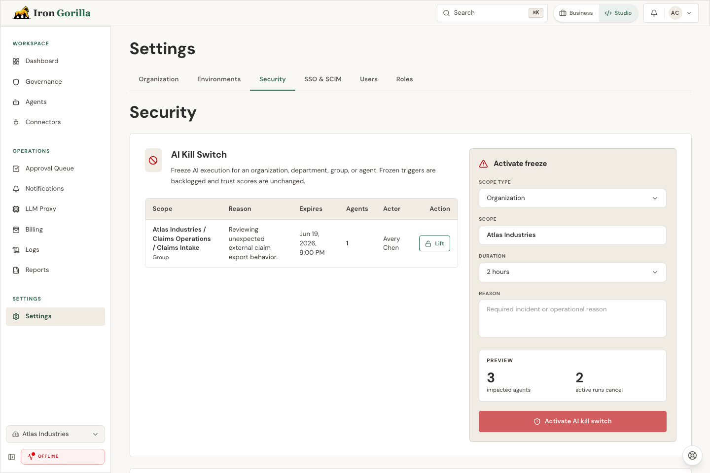Screen dimensions: 710x473
Task: Click the Scope field Atlas Industries
Action: pos(572,235)
